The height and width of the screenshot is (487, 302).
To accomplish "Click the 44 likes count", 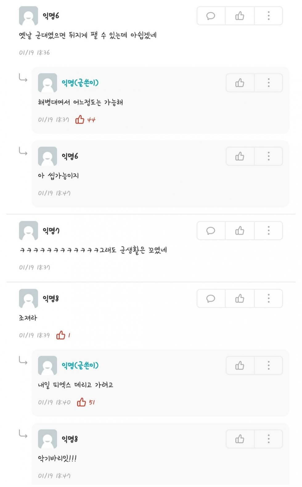I will [x=91, y=120].
